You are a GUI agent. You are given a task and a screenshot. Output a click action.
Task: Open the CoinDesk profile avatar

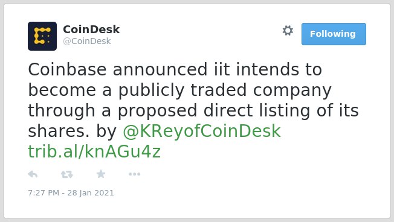(42, 36)
